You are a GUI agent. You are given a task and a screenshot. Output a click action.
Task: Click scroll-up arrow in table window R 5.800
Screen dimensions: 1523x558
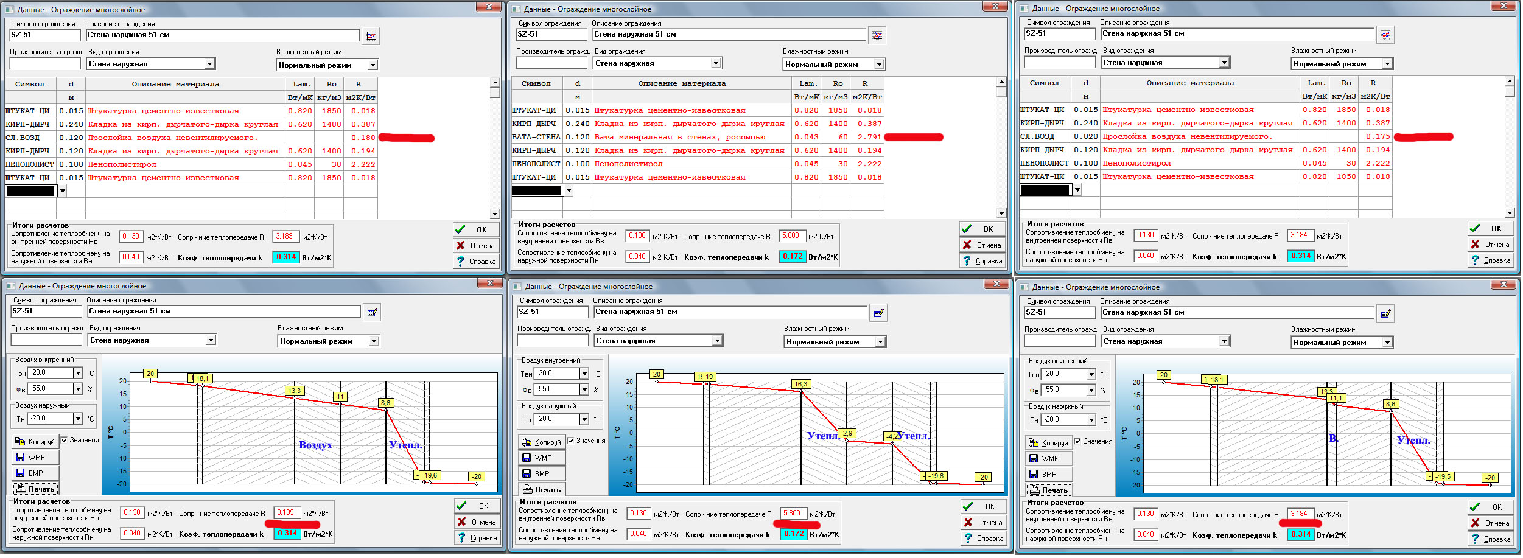tap(1001, 82)
